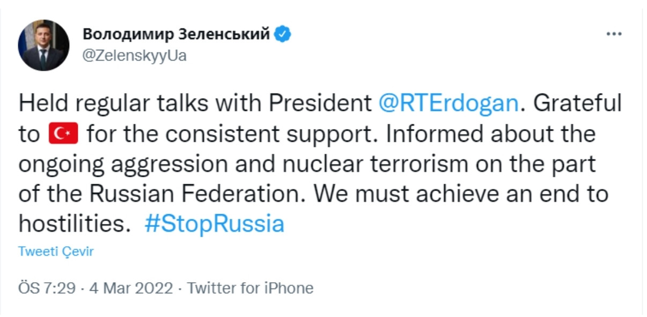Open the Twitter for iPhone source link
This screenshot has width=647, height=317.
pos(250,288)
